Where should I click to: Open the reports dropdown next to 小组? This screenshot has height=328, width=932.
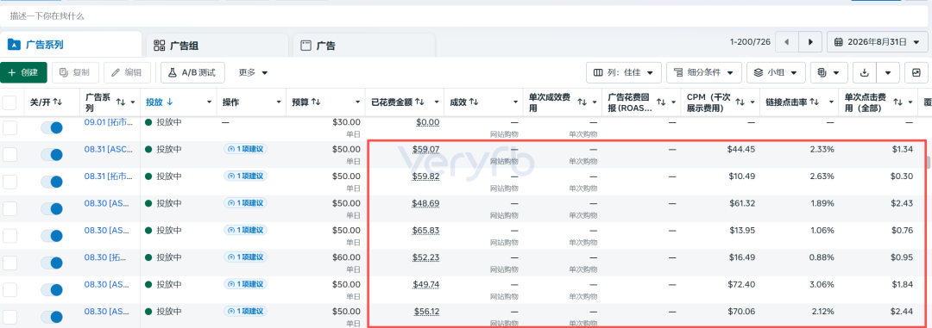tap(828, 72)
